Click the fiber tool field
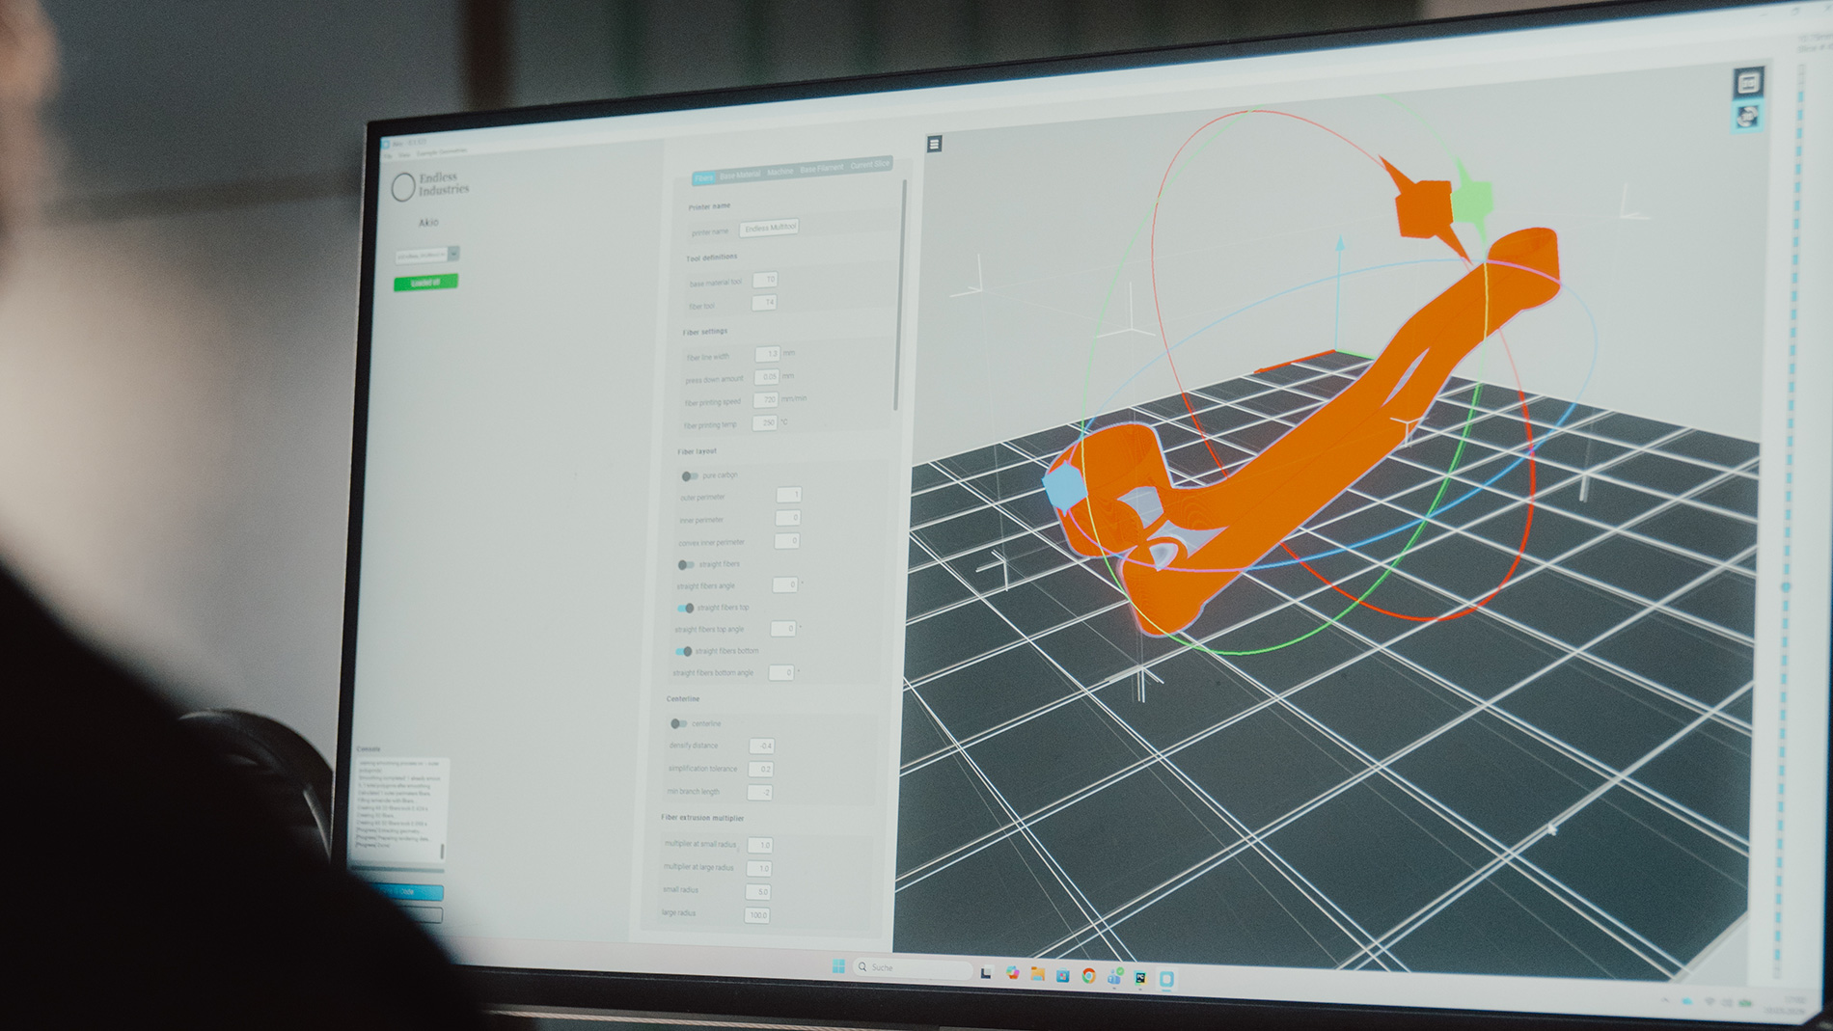Image resolution: width=1833 pixels, height=1031 pixels. [764, 303]
